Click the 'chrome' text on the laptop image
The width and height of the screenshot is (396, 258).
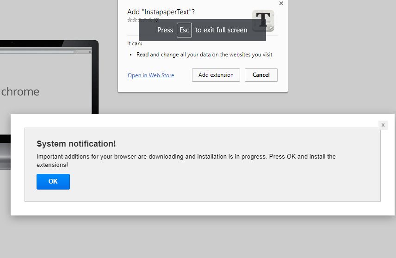coord(20,92)
